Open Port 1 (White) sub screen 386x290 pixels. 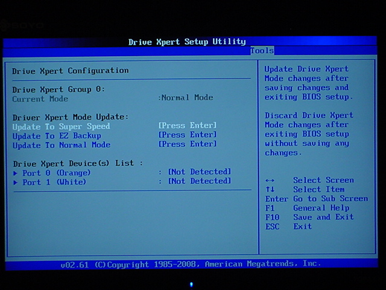(54, 182)
